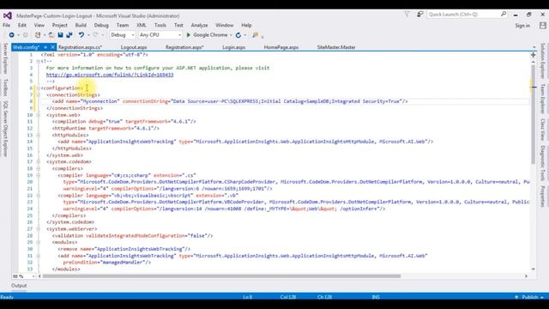Click the feedback icon beside Quick Launch
Image resolution: width=549 pixels, height=309 pixels.
419,15
